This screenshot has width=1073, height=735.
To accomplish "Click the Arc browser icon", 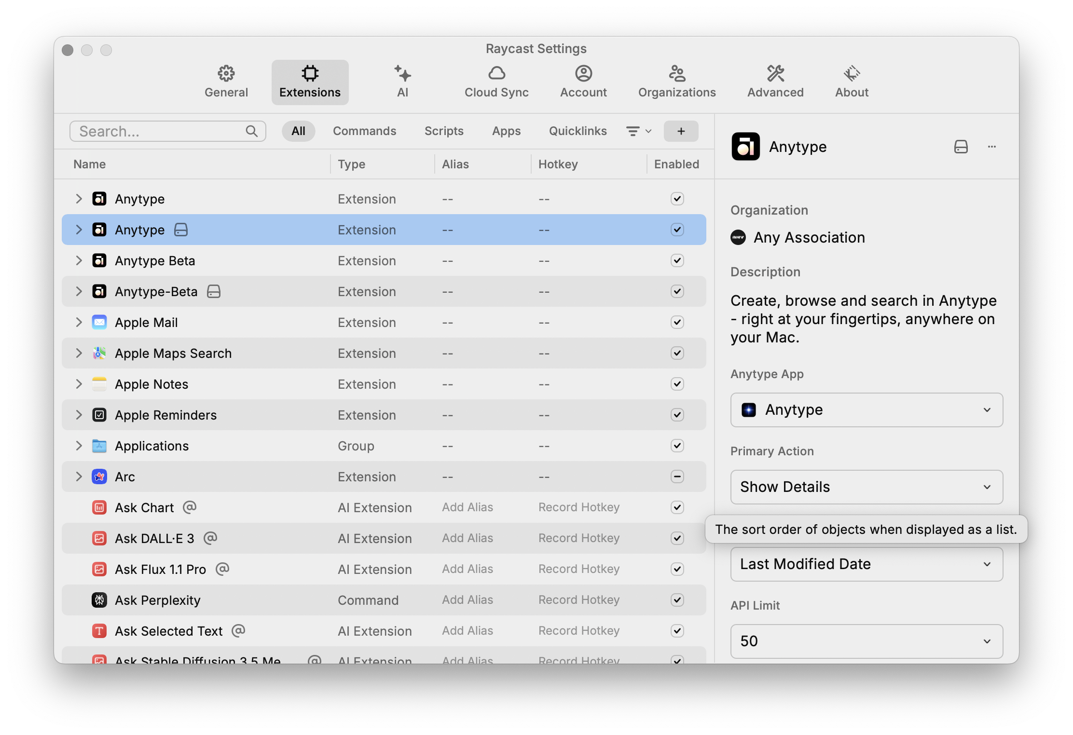I will click(99, 476).
